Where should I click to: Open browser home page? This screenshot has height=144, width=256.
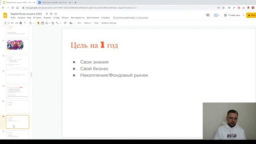[17, 8]
